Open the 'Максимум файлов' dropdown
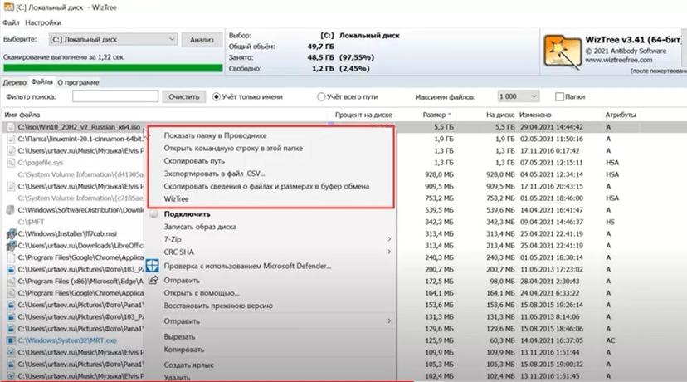Image resolution: width=687 pixels, height=382 pixels. [x=519, y=96]
